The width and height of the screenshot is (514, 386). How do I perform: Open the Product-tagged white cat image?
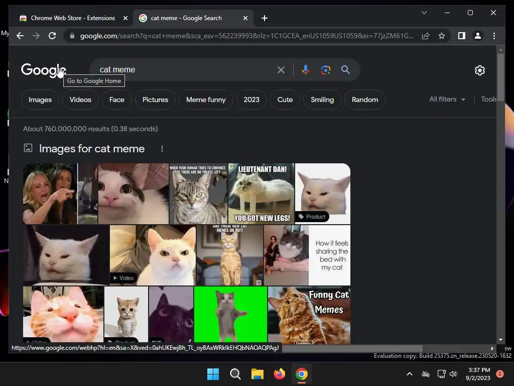323,194
